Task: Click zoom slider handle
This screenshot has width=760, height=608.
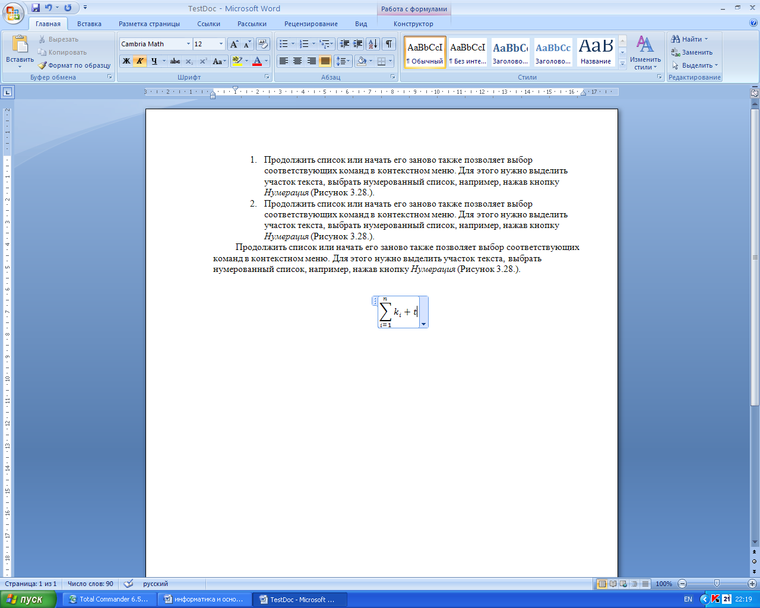Action: point(717,584)
